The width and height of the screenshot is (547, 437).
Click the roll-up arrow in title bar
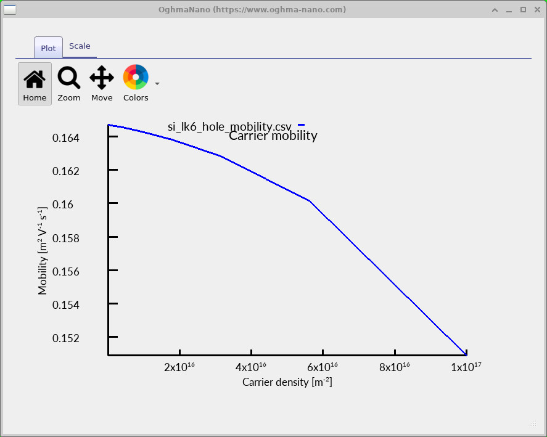pyautogui.click(x=495, y=10)
